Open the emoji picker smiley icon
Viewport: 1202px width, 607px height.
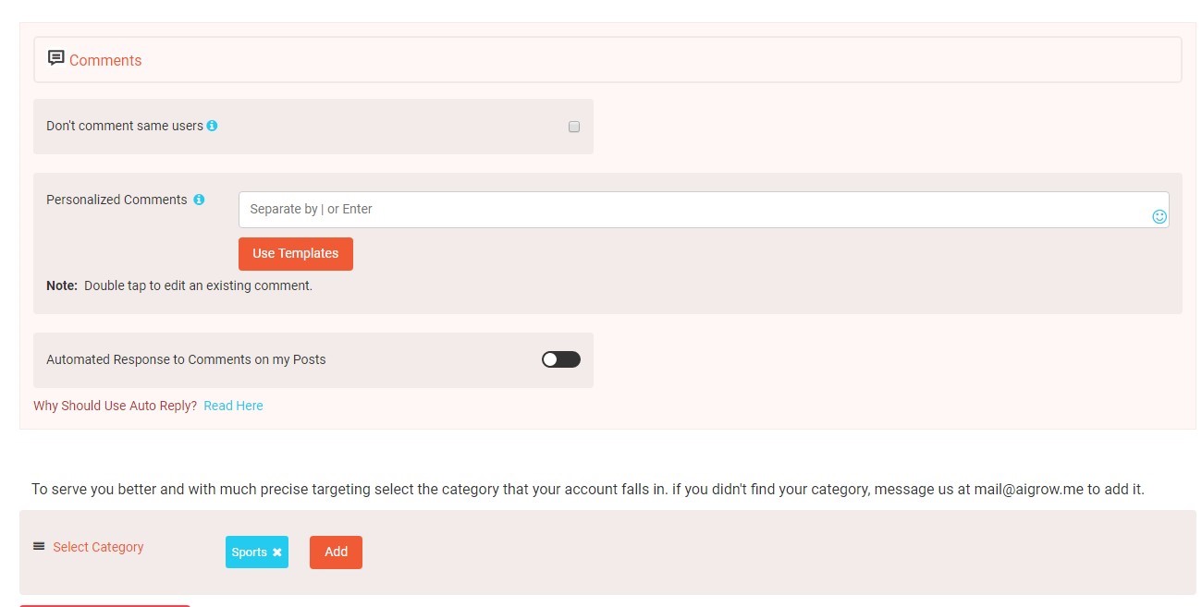[x=1159, y=217]
